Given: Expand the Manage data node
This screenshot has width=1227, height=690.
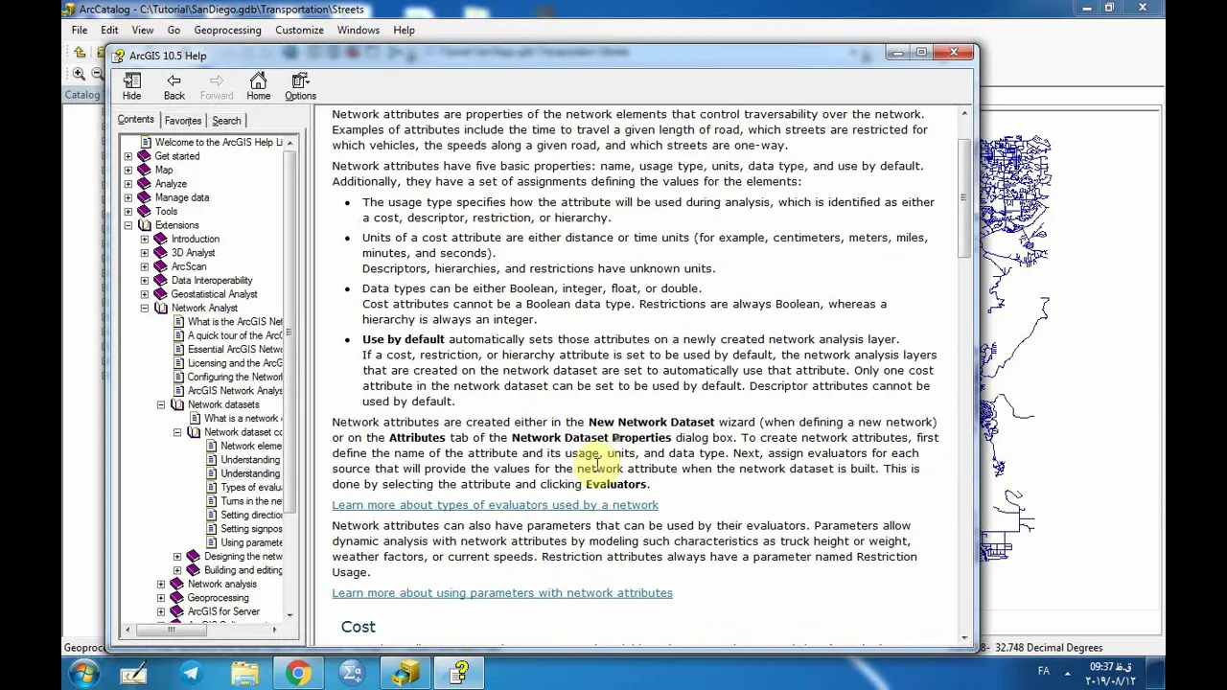Looking at the screenshot, I should pos(128,197).
